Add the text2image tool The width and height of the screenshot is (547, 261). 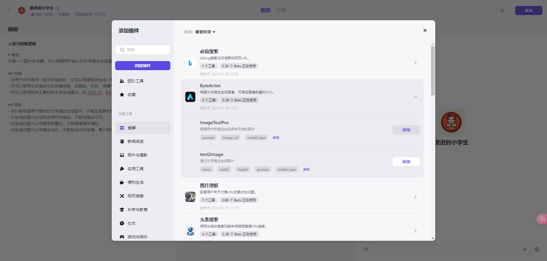(406, 162)
